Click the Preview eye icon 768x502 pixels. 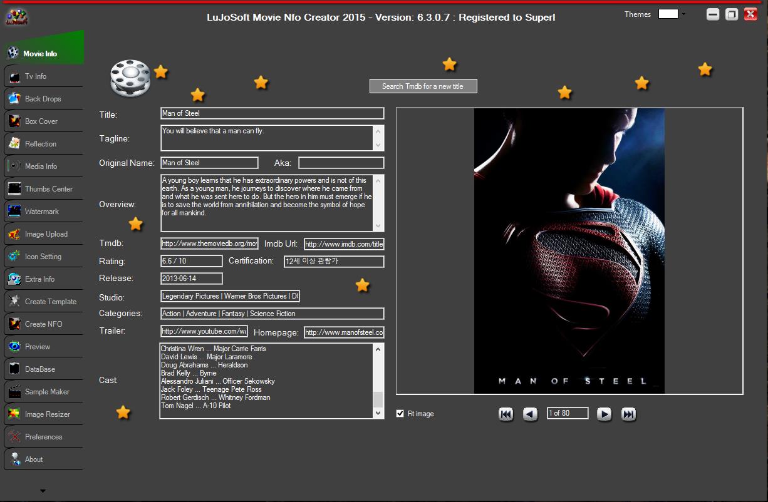pos(14,346)
